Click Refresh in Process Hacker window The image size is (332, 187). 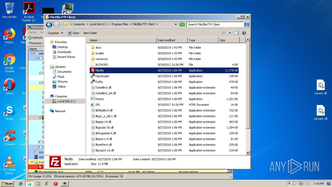36,38
